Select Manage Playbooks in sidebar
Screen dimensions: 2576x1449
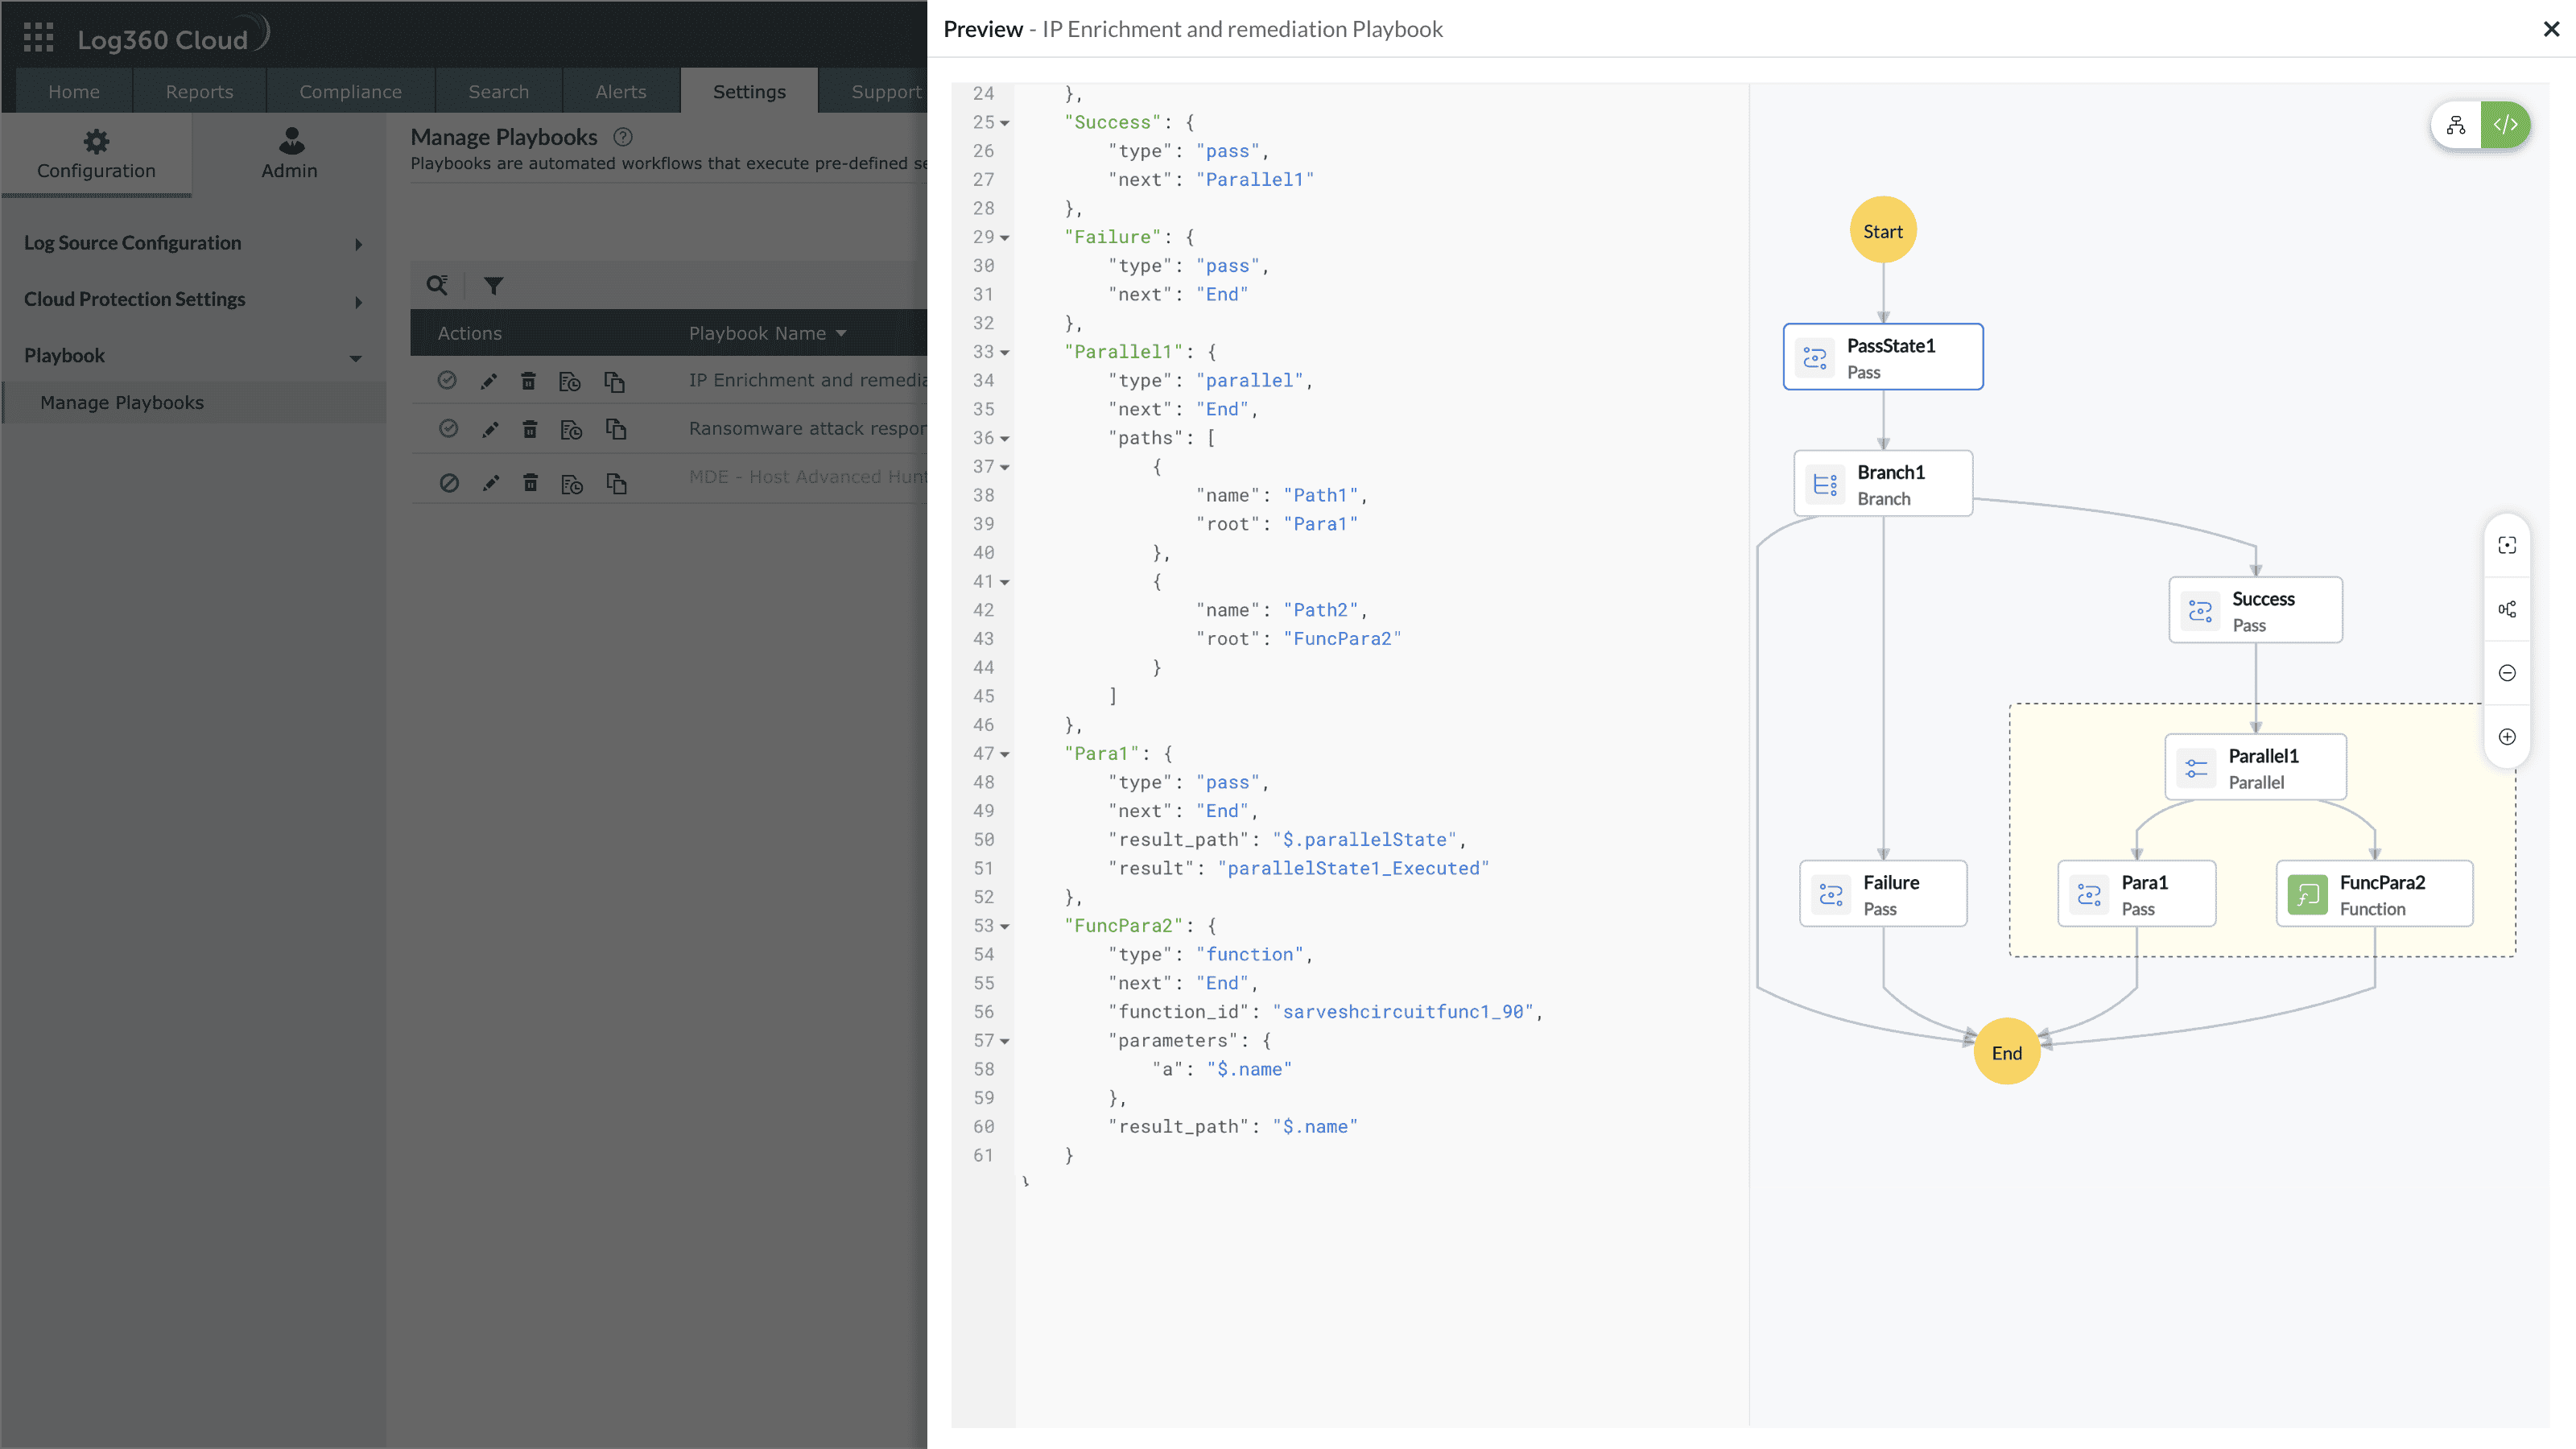193,402
